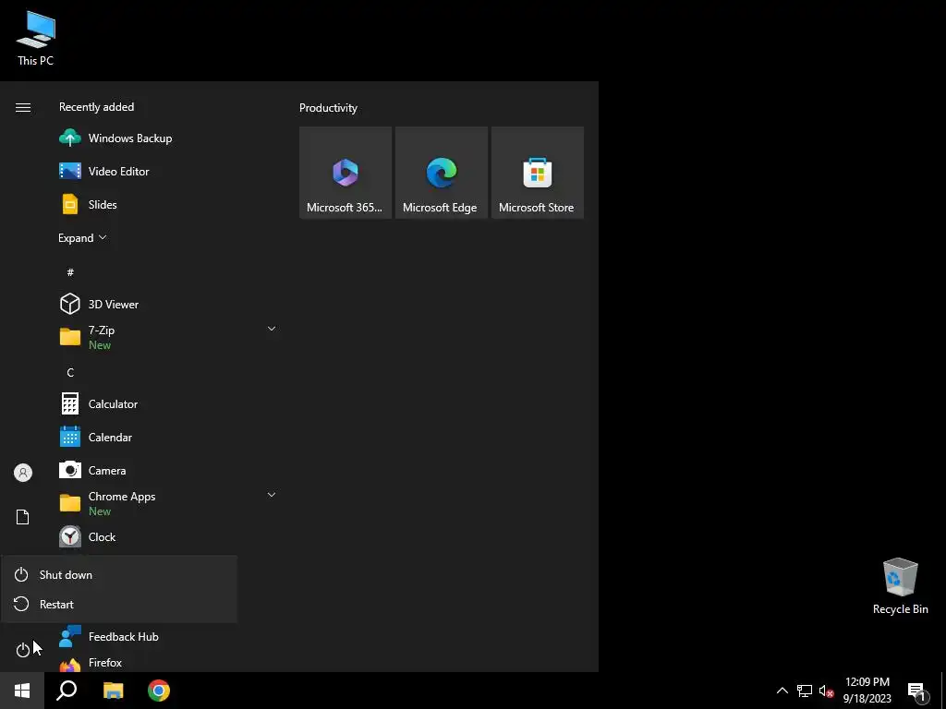Click the muted volume tray icon
Screen dimensions: 946x709
point(826,691)
